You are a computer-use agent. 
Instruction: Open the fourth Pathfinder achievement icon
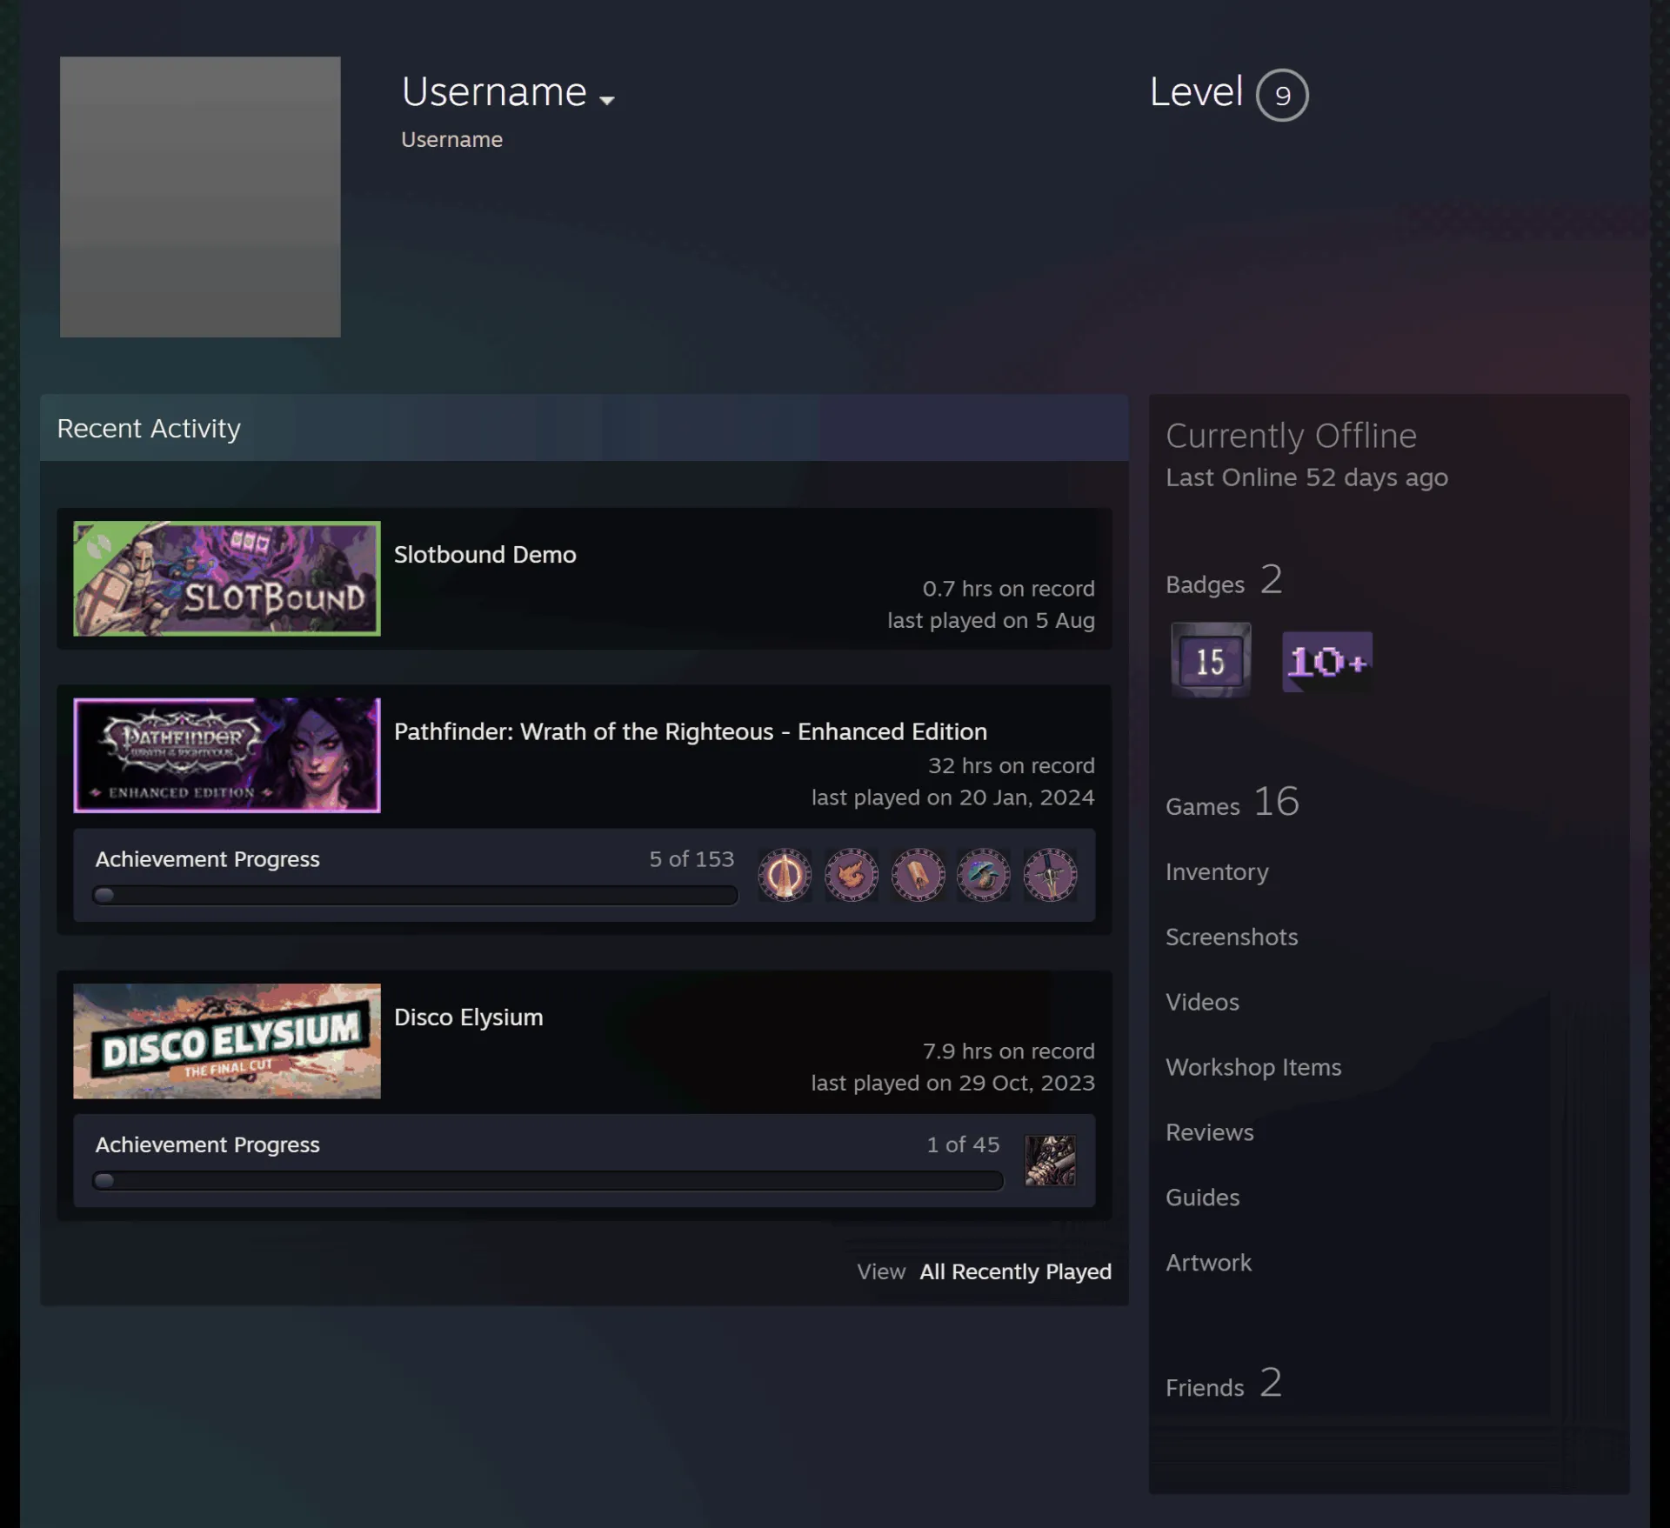[x=984, y=874]
